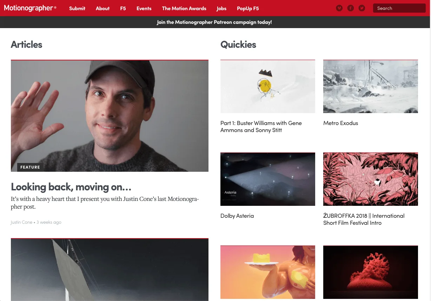This screenshot has width=431, height=301.
Task: Open Justin Cone author link
Action: (21, 222)
